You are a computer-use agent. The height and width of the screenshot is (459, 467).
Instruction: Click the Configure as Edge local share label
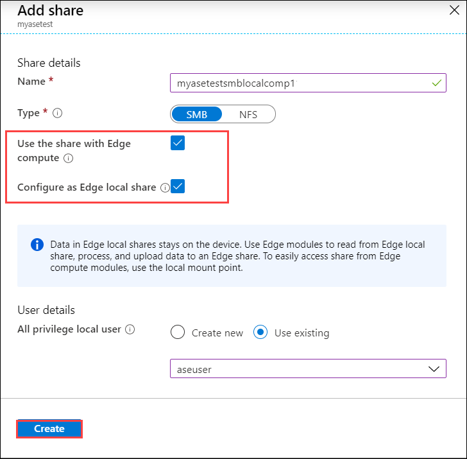[x=87, y=187]
